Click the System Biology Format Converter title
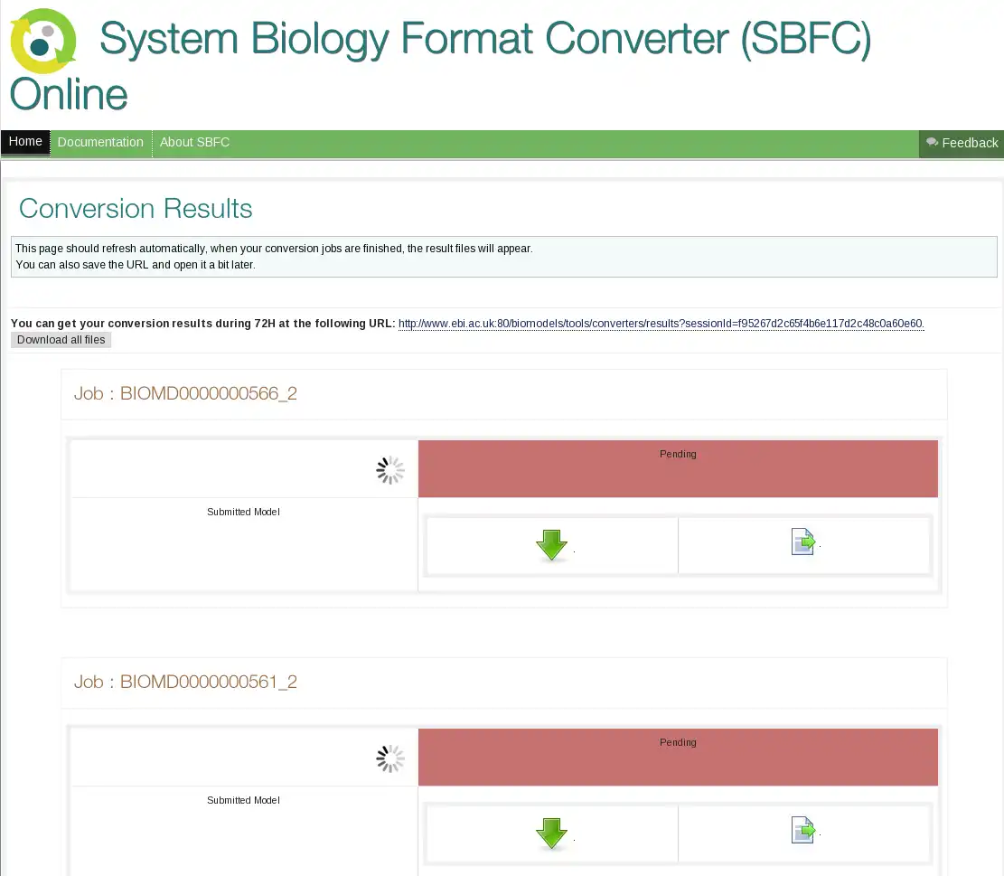Screen dimensions: 1004x876 pos(484,41)
